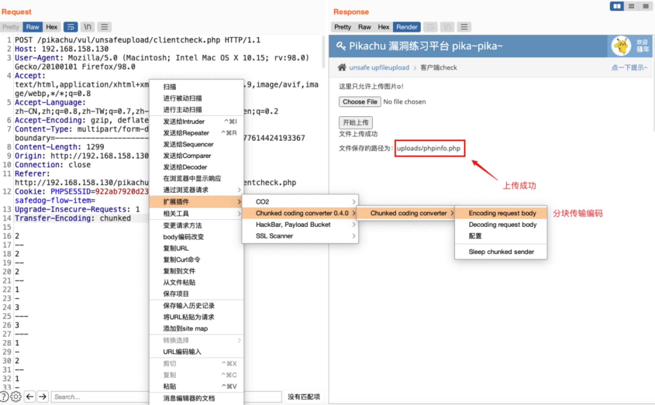Screen dimensions: 655x405
Task: Choose Decoding request body option
Action: pyautogui.click(x=501, y=224)
